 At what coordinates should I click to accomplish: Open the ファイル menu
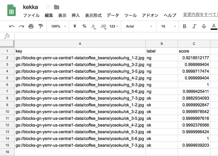(31, 15)
